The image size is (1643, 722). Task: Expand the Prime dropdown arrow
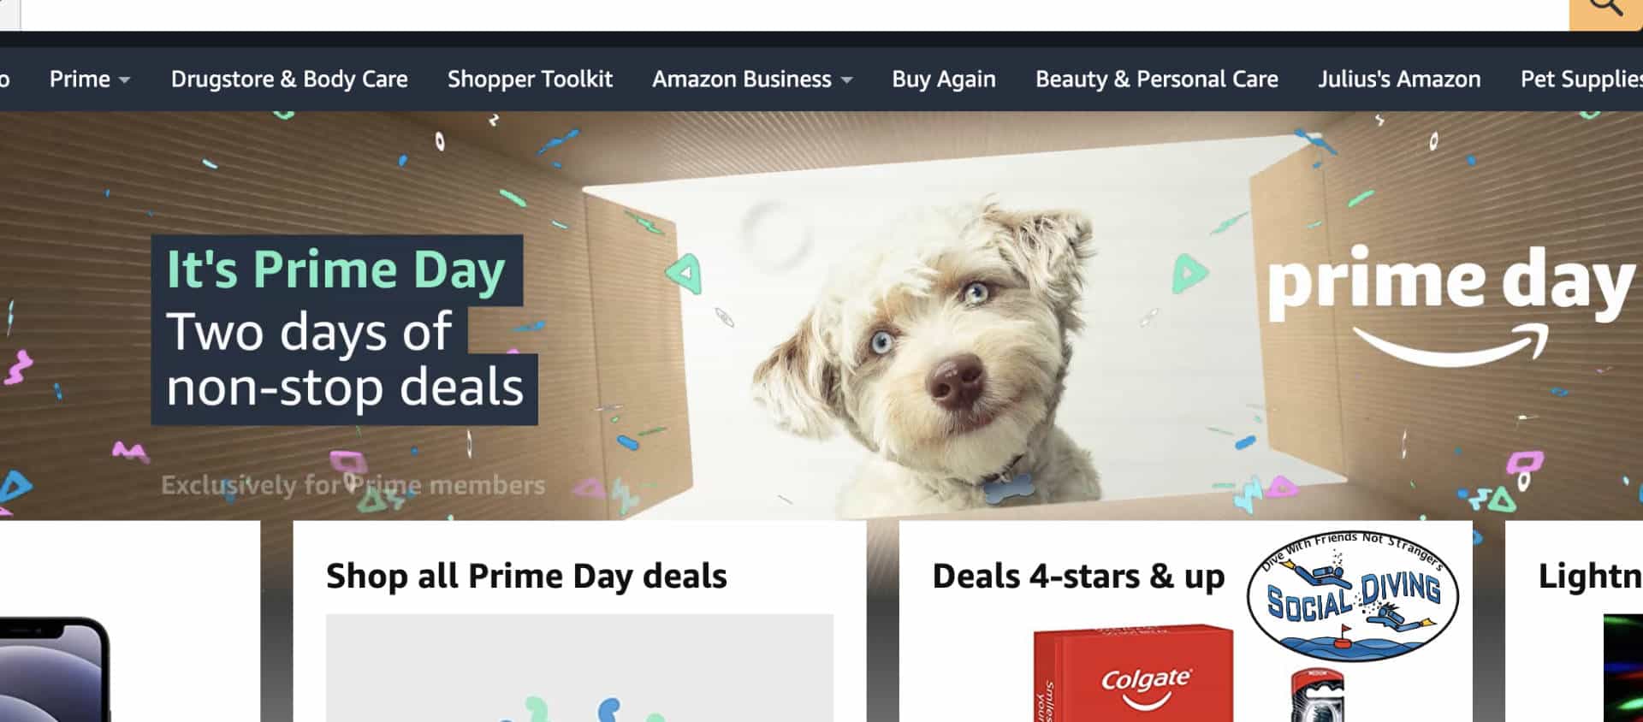pos(125,80)
